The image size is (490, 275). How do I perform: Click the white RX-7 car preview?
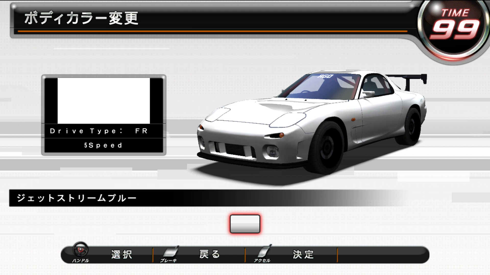(x=312, y=122)
